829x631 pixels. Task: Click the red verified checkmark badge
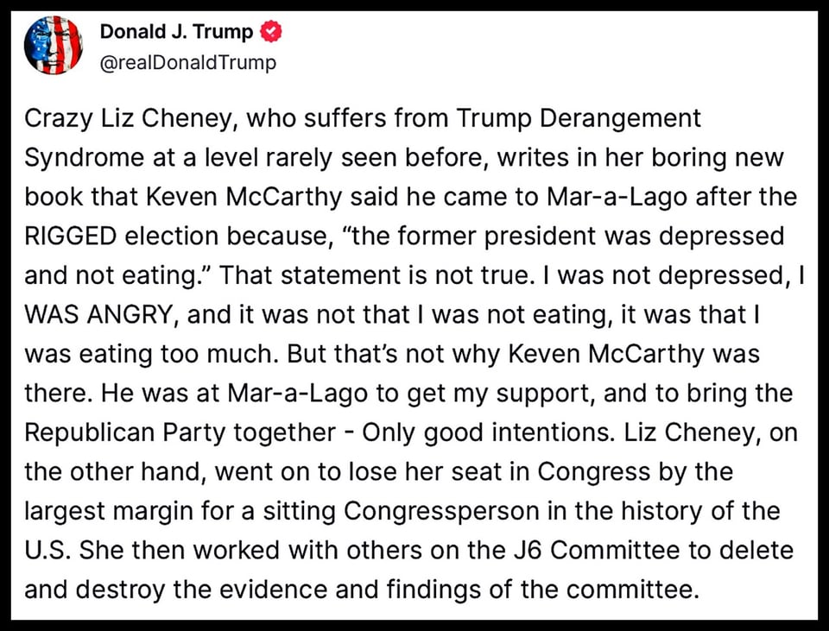click(x=270, y=33)
